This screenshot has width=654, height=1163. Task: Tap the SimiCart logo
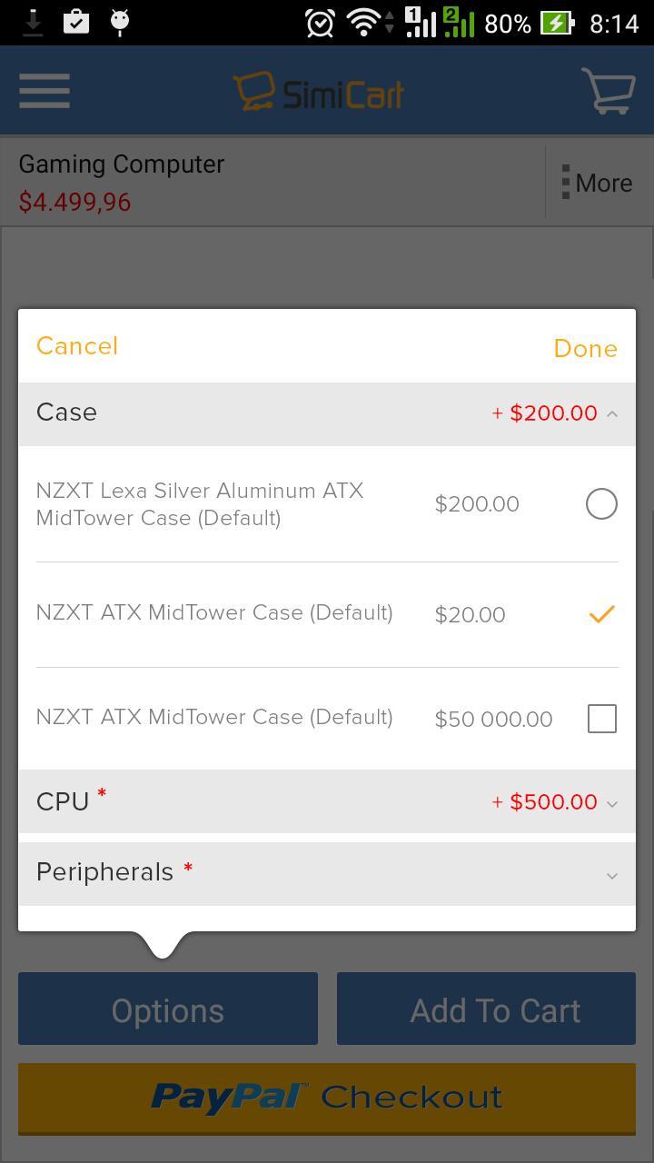pyautogui.click(x=319, y=92)
